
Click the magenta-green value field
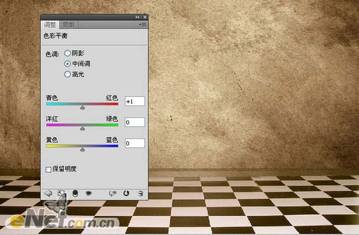[x=135, y=122]
